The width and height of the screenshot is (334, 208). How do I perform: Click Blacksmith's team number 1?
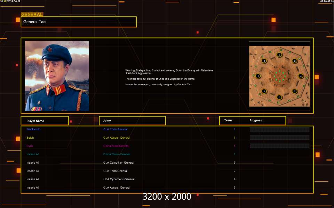pos(234,129)
